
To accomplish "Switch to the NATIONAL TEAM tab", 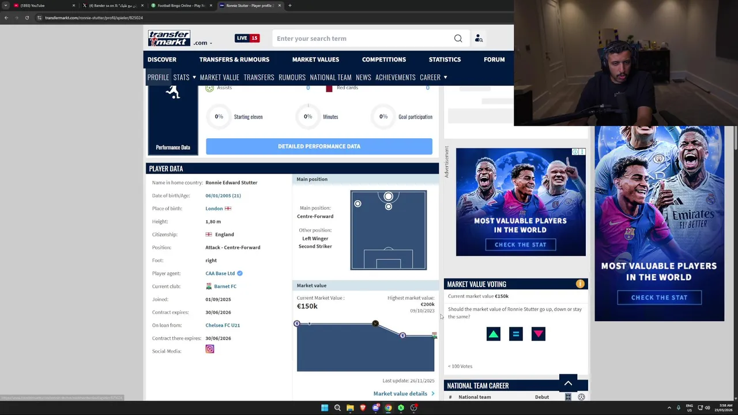I will point(330,77).
